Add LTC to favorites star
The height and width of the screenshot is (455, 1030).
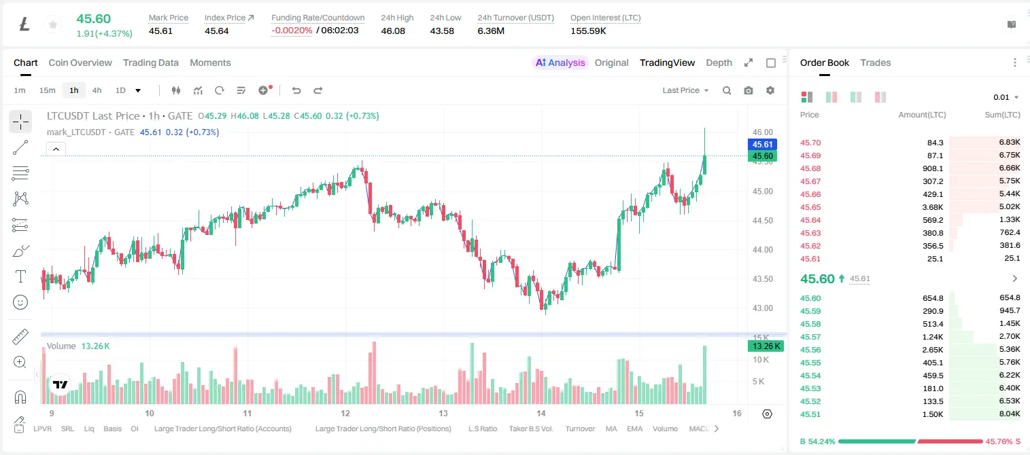52,25
